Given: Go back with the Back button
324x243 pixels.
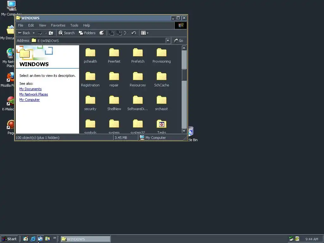Looking at the screenshot, I should pyautogui.click(x=24, y=33).
